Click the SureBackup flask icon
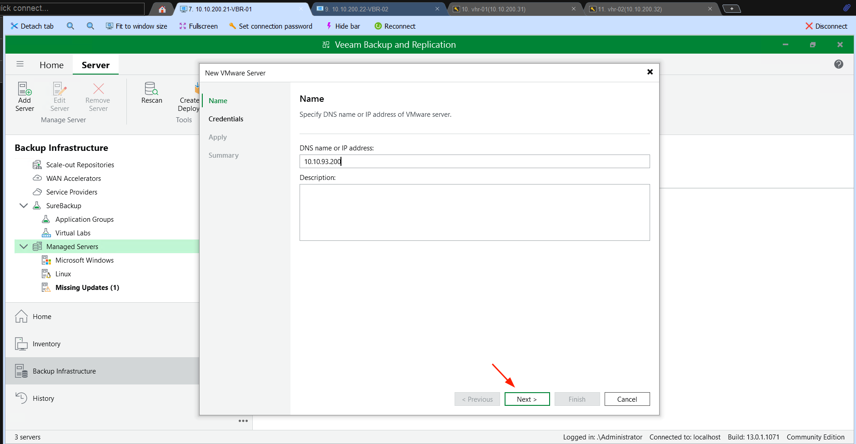856x444 pixels. [37, 205]
